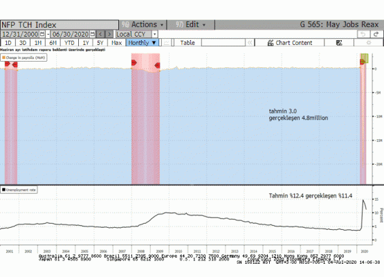The image size is (384, 277).
Task: Step date range backward with left arrow
Action: pyautogui.click(x=100, y=34)
